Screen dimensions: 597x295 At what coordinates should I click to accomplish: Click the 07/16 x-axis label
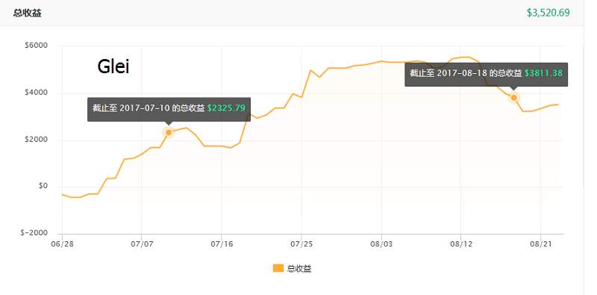222,243
